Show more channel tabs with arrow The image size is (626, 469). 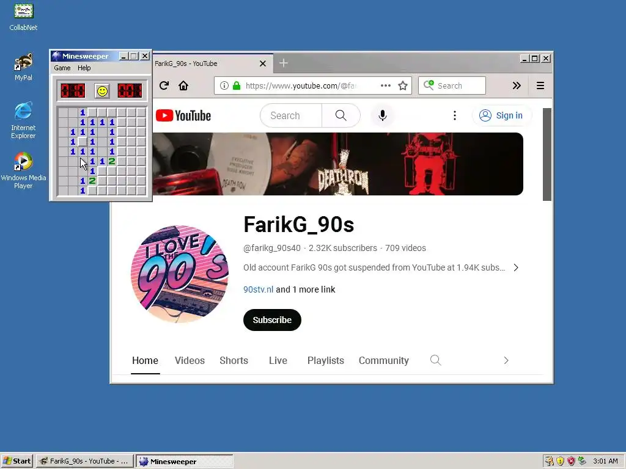click(506, 360)
